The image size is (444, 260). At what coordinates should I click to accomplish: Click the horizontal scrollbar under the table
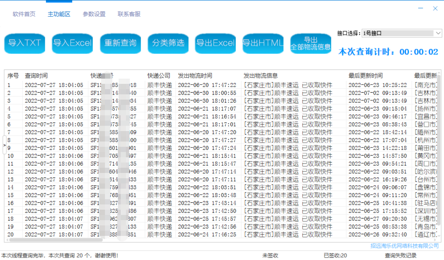56,240
